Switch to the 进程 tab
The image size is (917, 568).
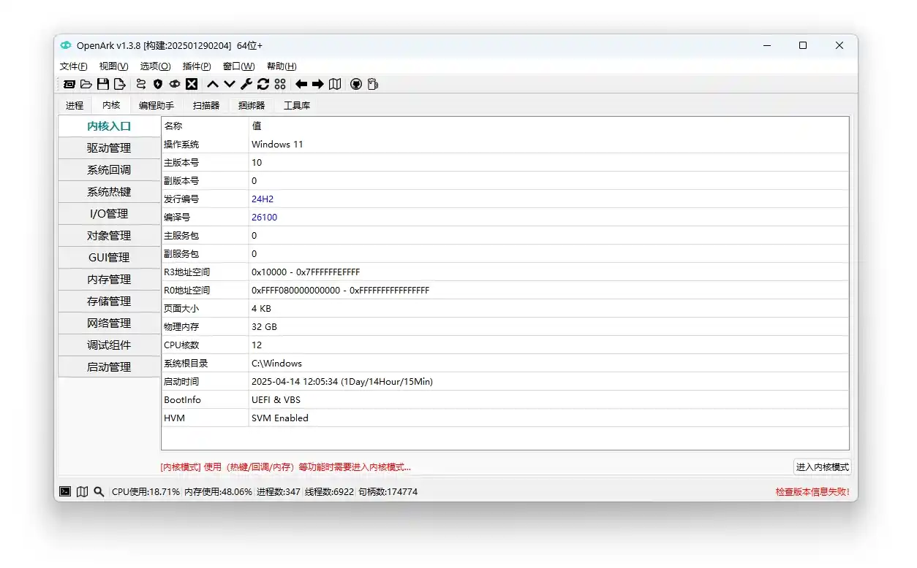(75, 105)
